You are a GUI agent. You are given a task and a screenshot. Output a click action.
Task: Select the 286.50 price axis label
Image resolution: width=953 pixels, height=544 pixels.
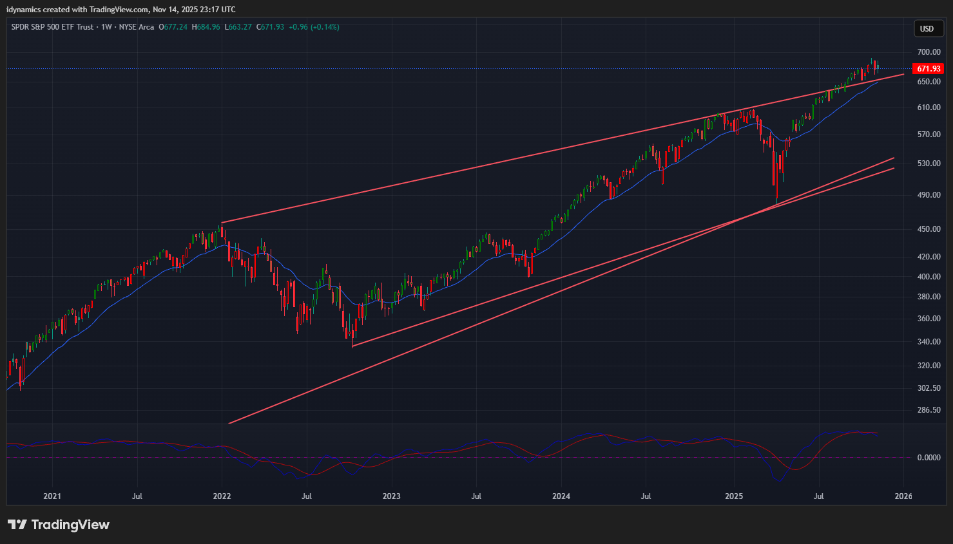(x=929, y=410)
